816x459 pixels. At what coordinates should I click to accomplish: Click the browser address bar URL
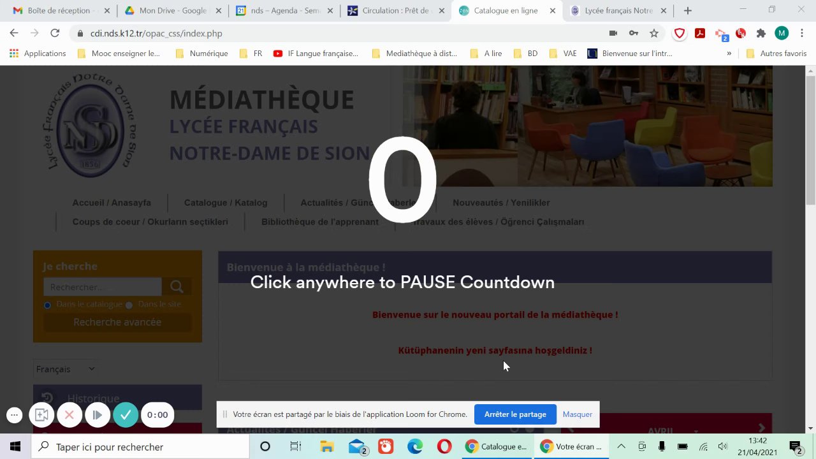[x=156, y=33]
